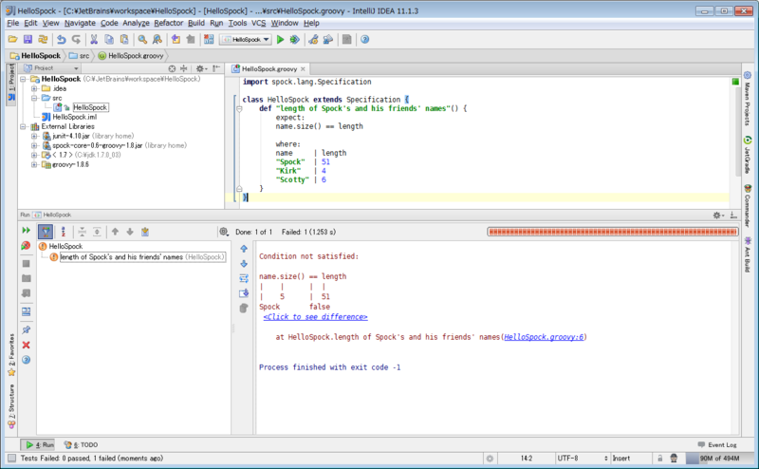Select HelloSpock.iml in project tree
Viewport: 759px width, 469px height.
(x=75, y=117)
